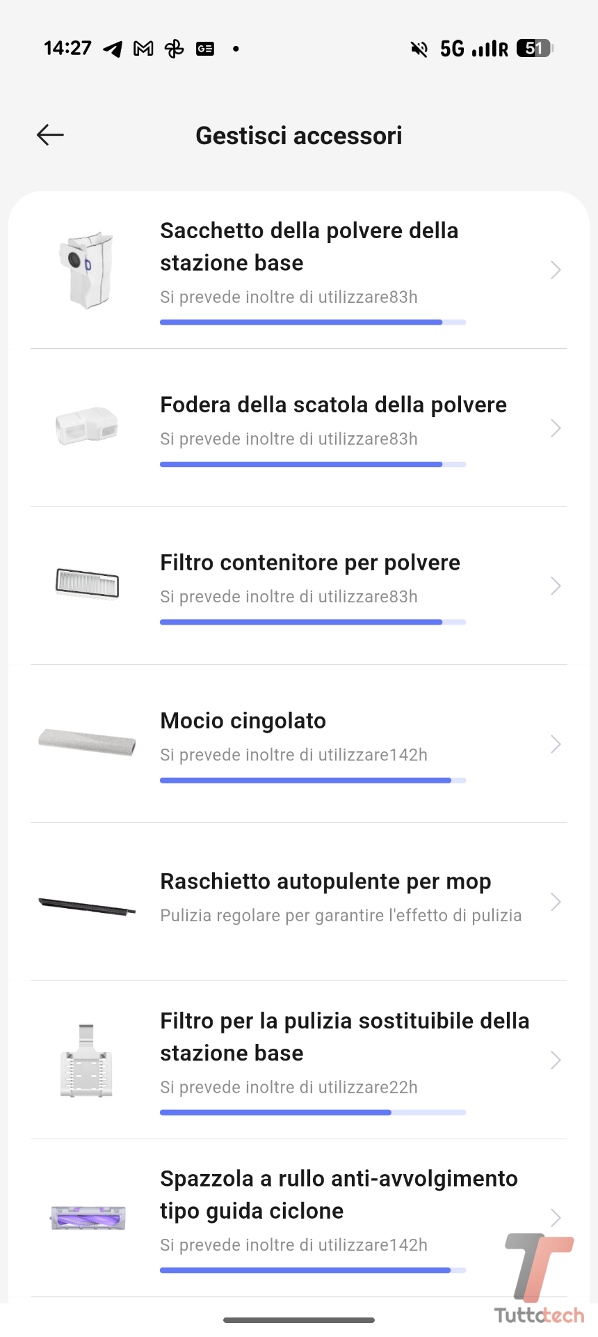Open Filtro contenitore per polvere entry
Screen dimensions: 598x1337
[x=310, y=563]
